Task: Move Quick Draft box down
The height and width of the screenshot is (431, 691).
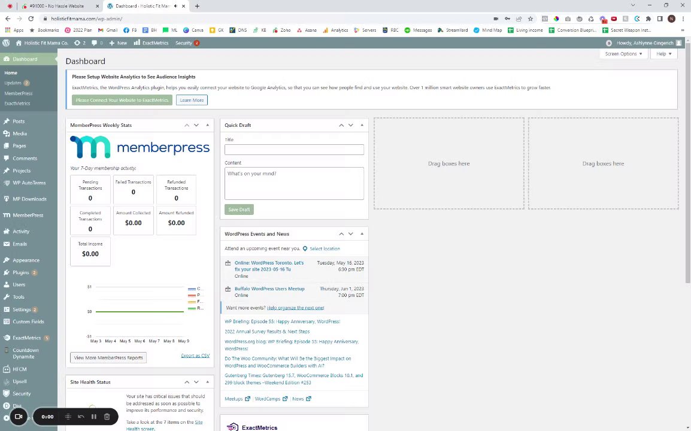Action: pos(351,125)
